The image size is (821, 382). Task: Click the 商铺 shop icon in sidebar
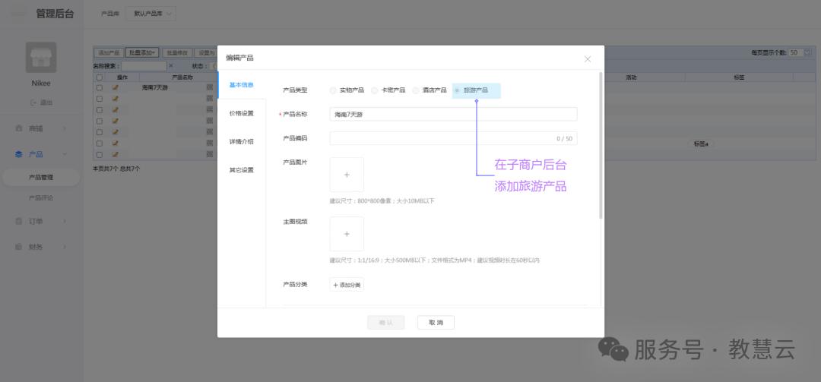coord(19,128)
